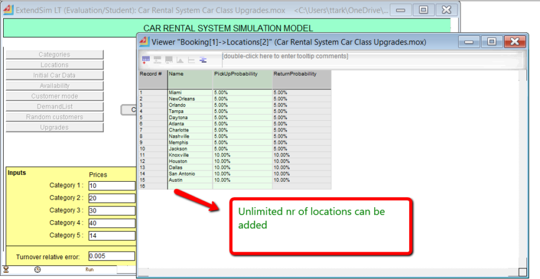Viewport: 540px width, 279px height.
Task: Select the Record # column header
Action: (153, 80)
